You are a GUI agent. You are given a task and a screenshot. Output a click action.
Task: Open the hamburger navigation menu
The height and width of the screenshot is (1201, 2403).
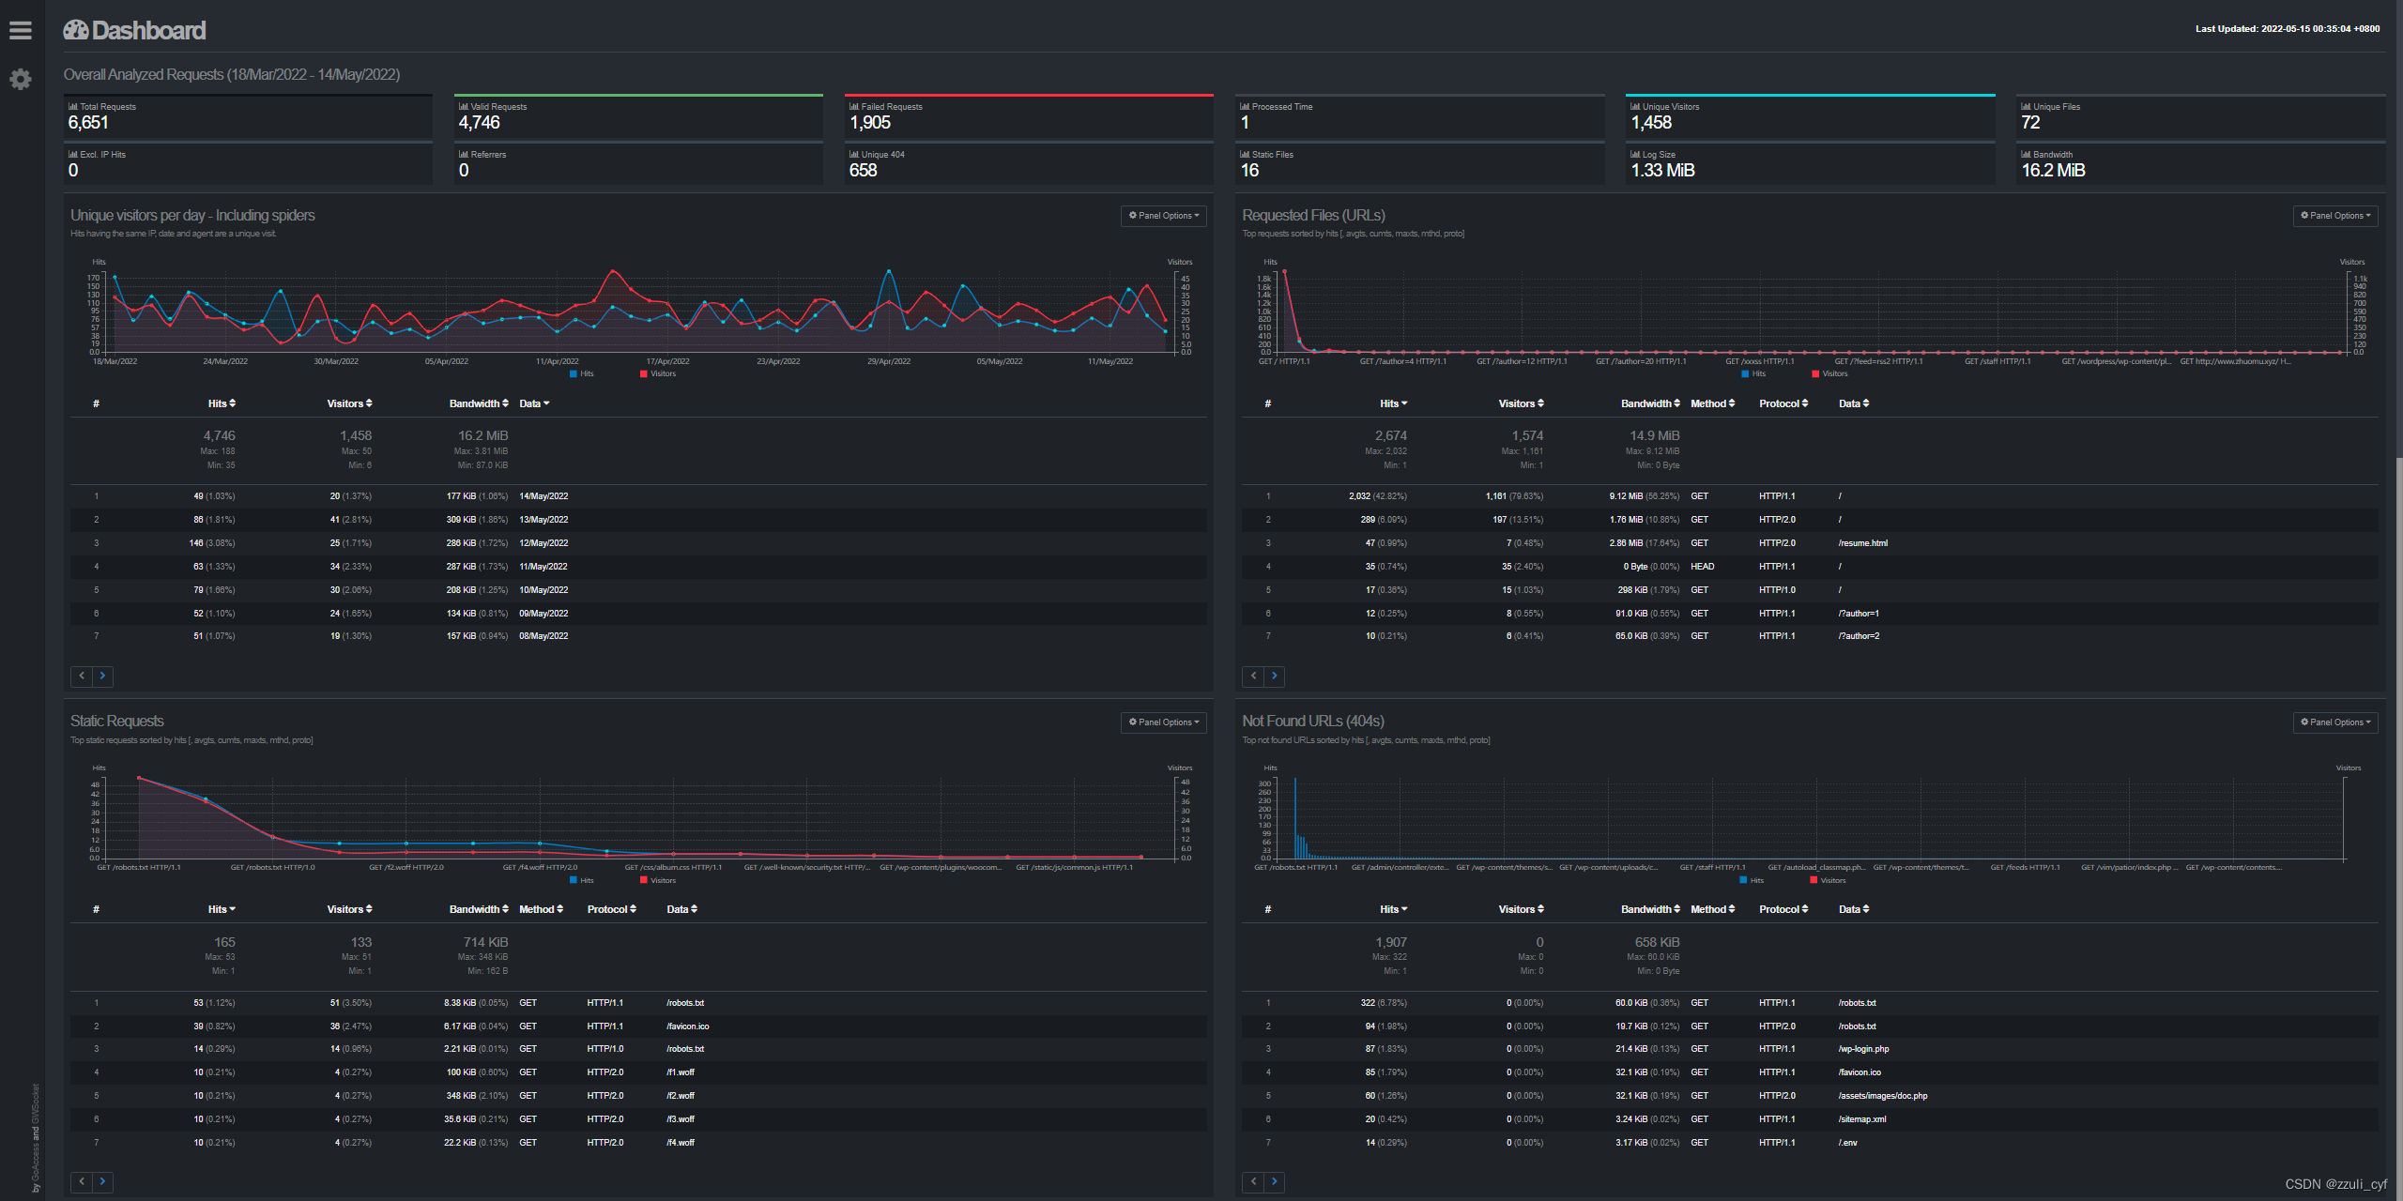point(21,31)
